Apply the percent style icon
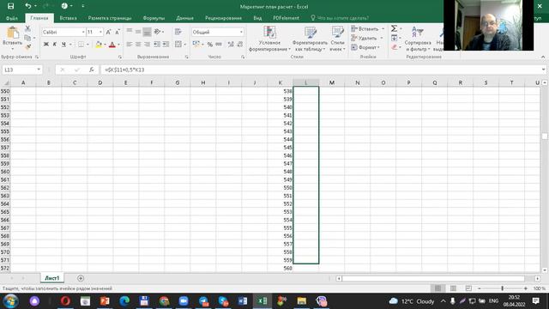Screen dimensions: 549x309 click(209, 45)
